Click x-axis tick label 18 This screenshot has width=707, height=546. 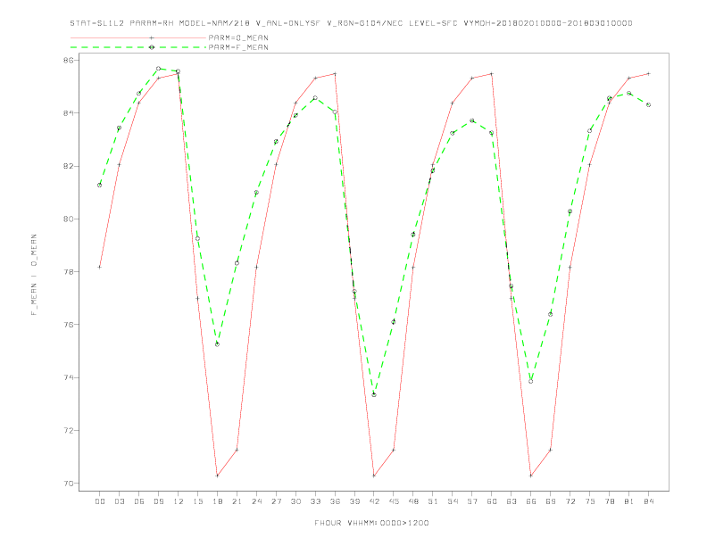coord(217,501)
